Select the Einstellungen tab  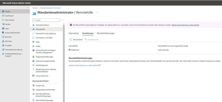(88, 33)
